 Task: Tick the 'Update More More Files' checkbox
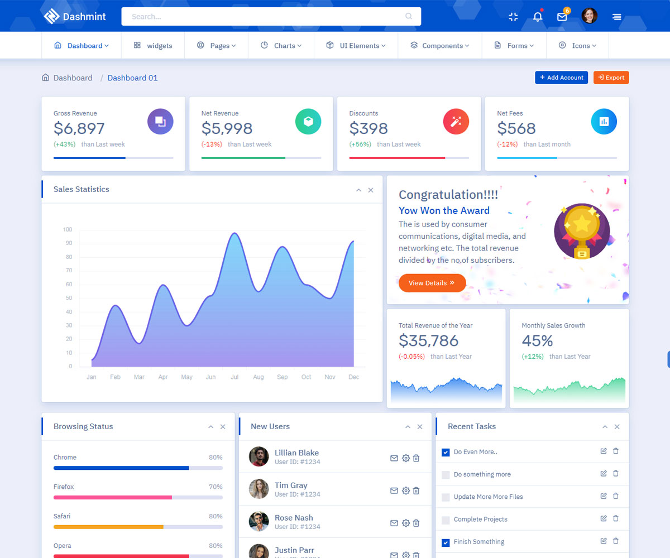pyautogui.click(x=446, y=497)
